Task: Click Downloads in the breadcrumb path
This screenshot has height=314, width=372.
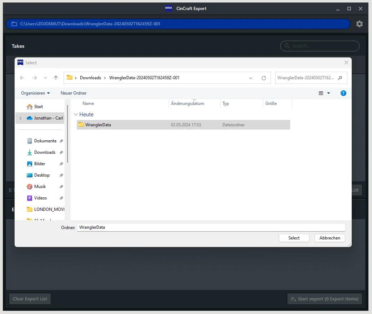Action: click(90, 78)
